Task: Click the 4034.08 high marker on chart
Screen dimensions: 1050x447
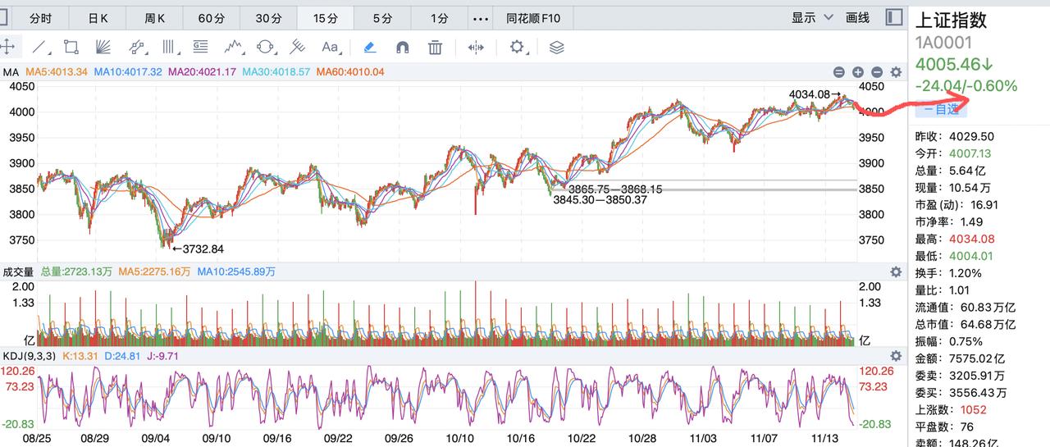Action: point(815,94)
